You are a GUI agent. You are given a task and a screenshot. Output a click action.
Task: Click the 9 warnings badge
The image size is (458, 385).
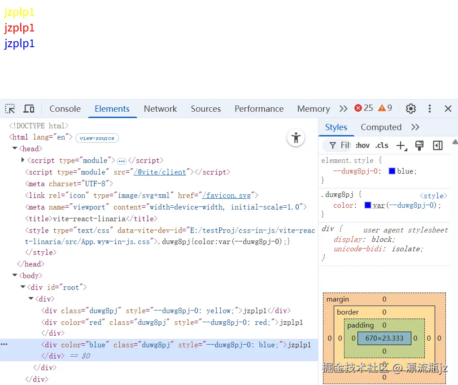pyautogui.click(x=384, y=108)
